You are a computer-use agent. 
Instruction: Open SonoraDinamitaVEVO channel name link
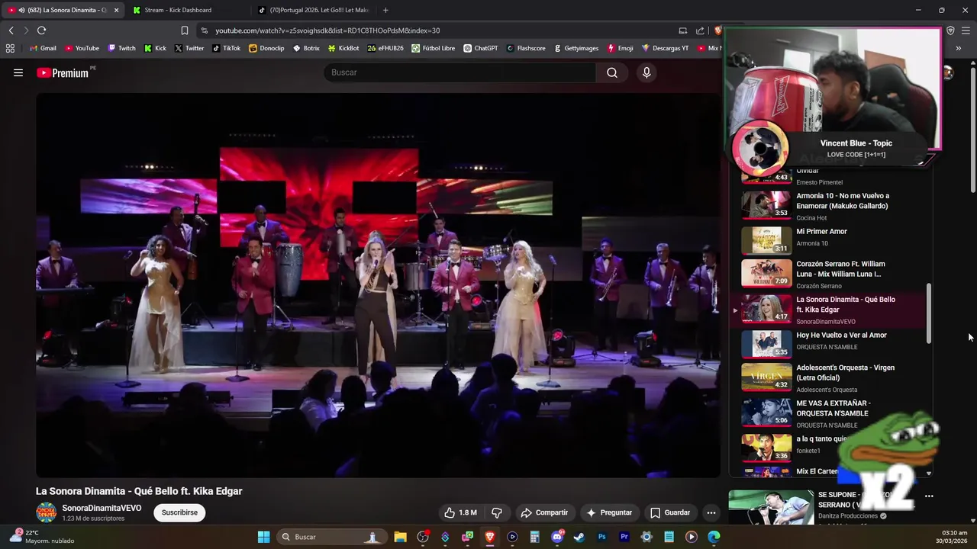click(102, 508)
